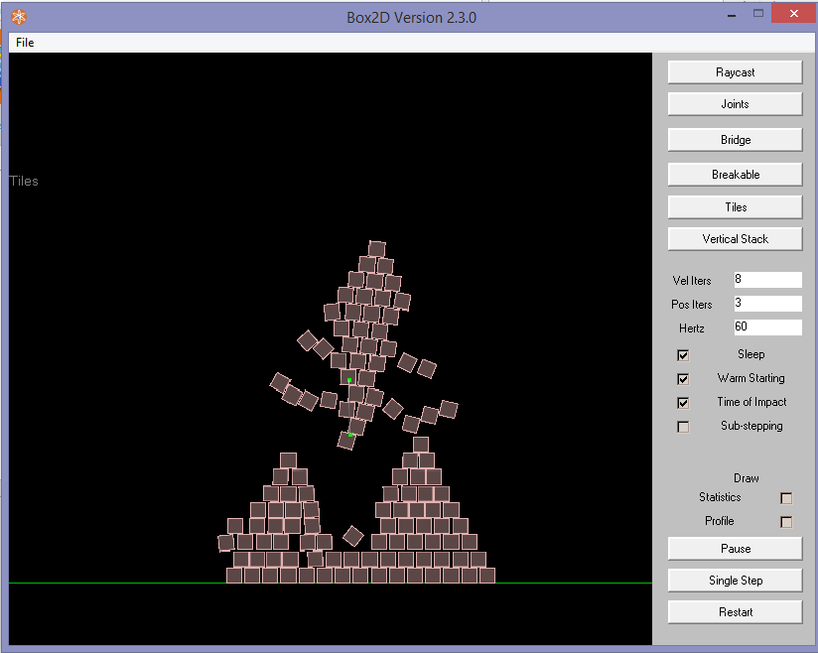Edit the Hertz value field
Screen dimensions: 818x653
click(x=767, y=327)
